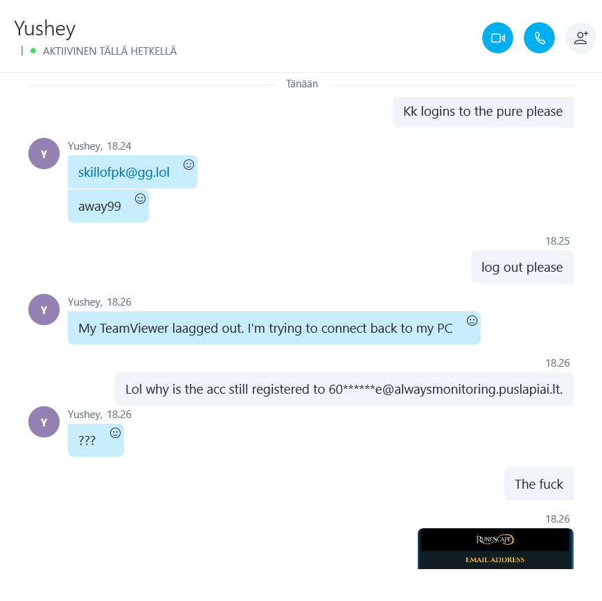Open reaction smiley on the away99 message
The image size is (602, 601).
coord(140,198)
